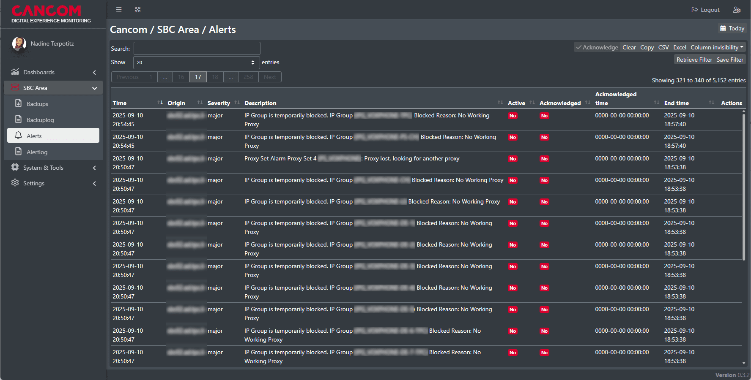Screen dimensions: 751x380
Task: Open Column invisibility dropdown
Action: point(717,47)
